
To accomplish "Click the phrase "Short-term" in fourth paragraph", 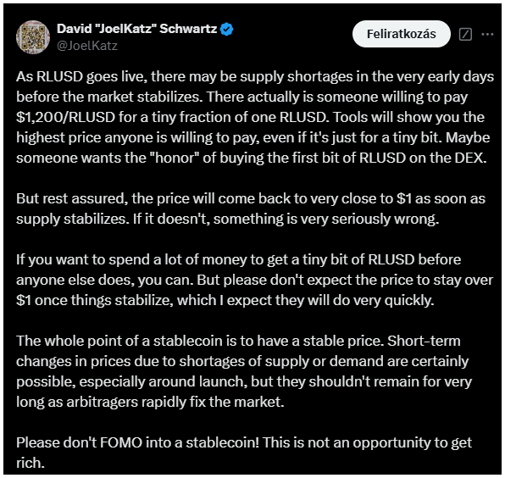I will [x=424, y=341].
